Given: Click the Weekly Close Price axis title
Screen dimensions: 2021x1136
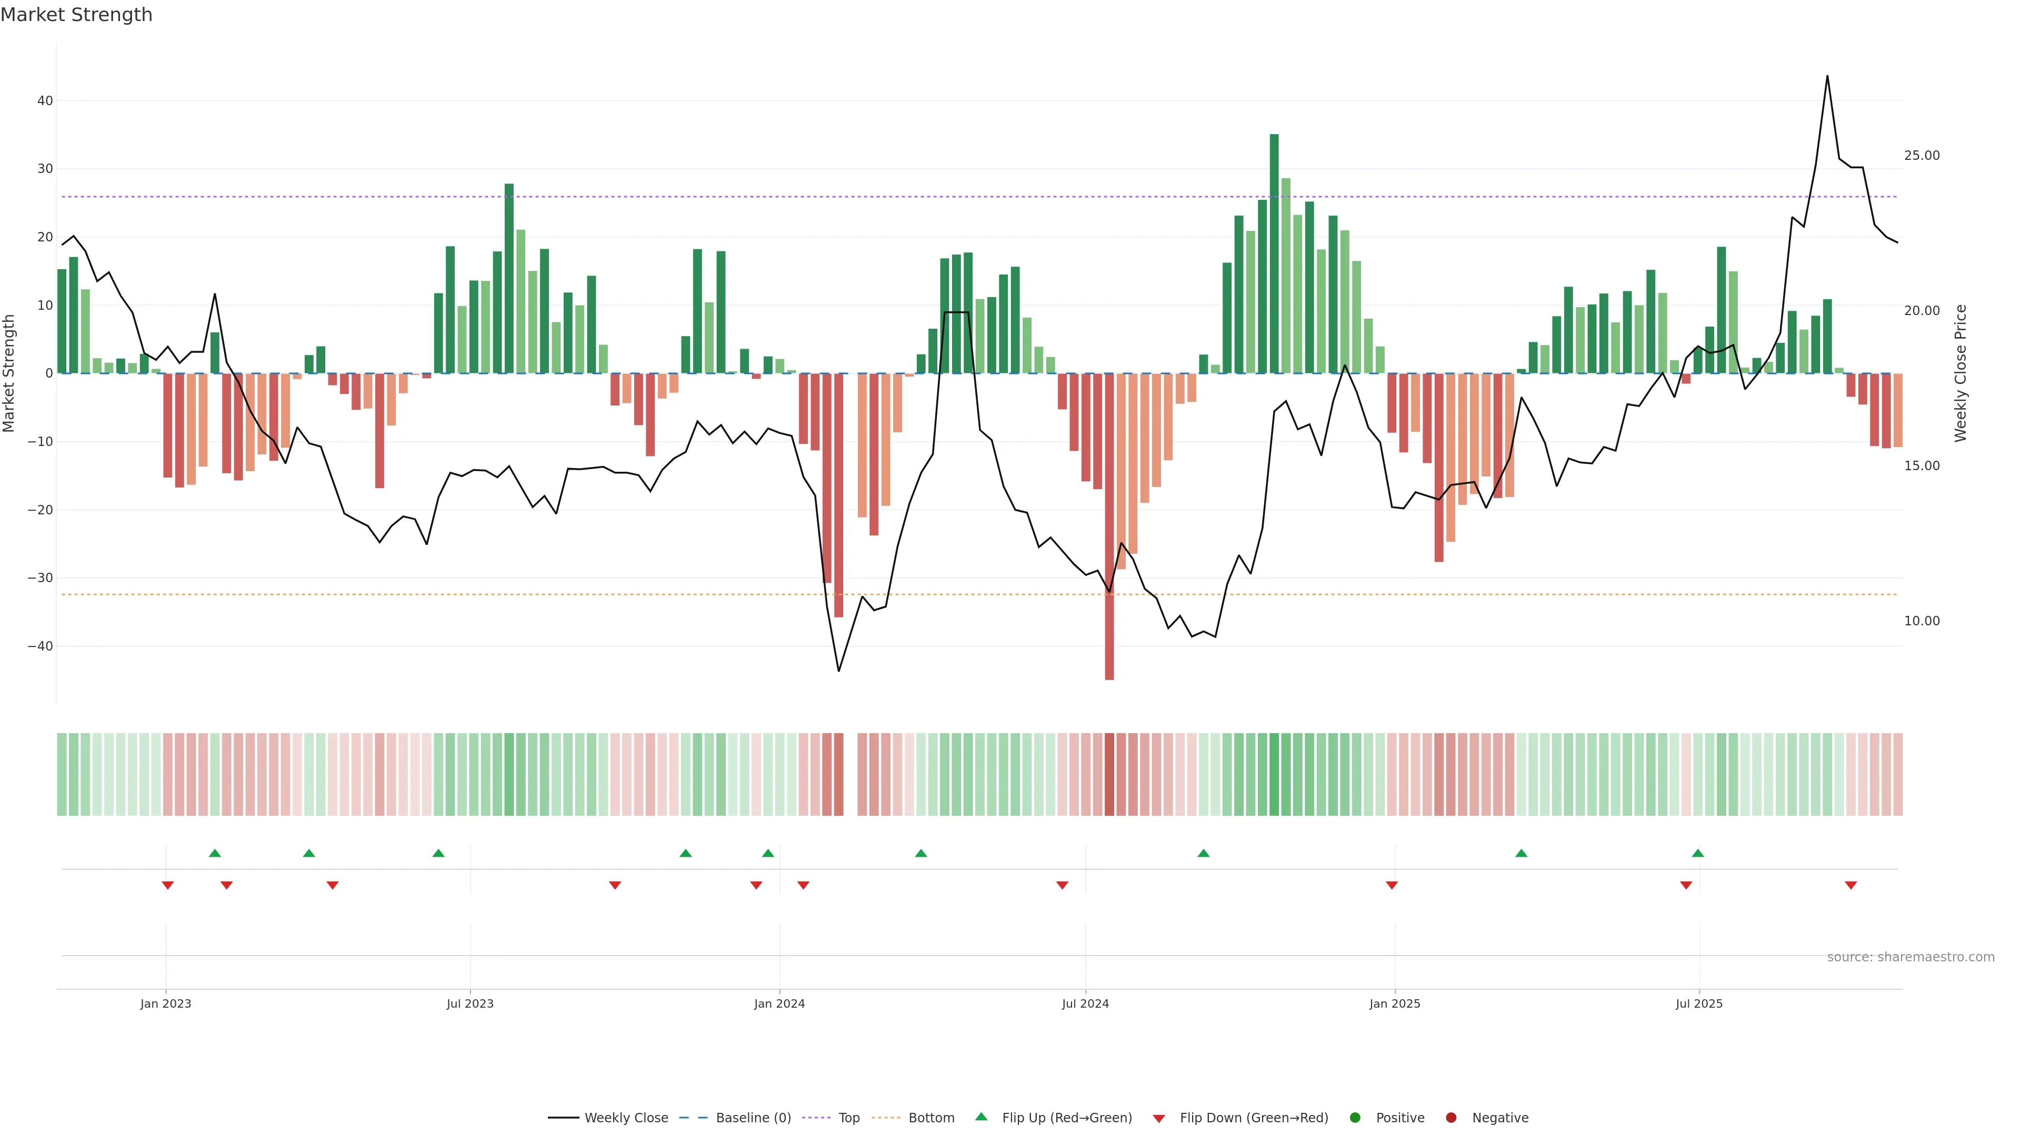Looking at the screenshot, I should coord(1960,373).
